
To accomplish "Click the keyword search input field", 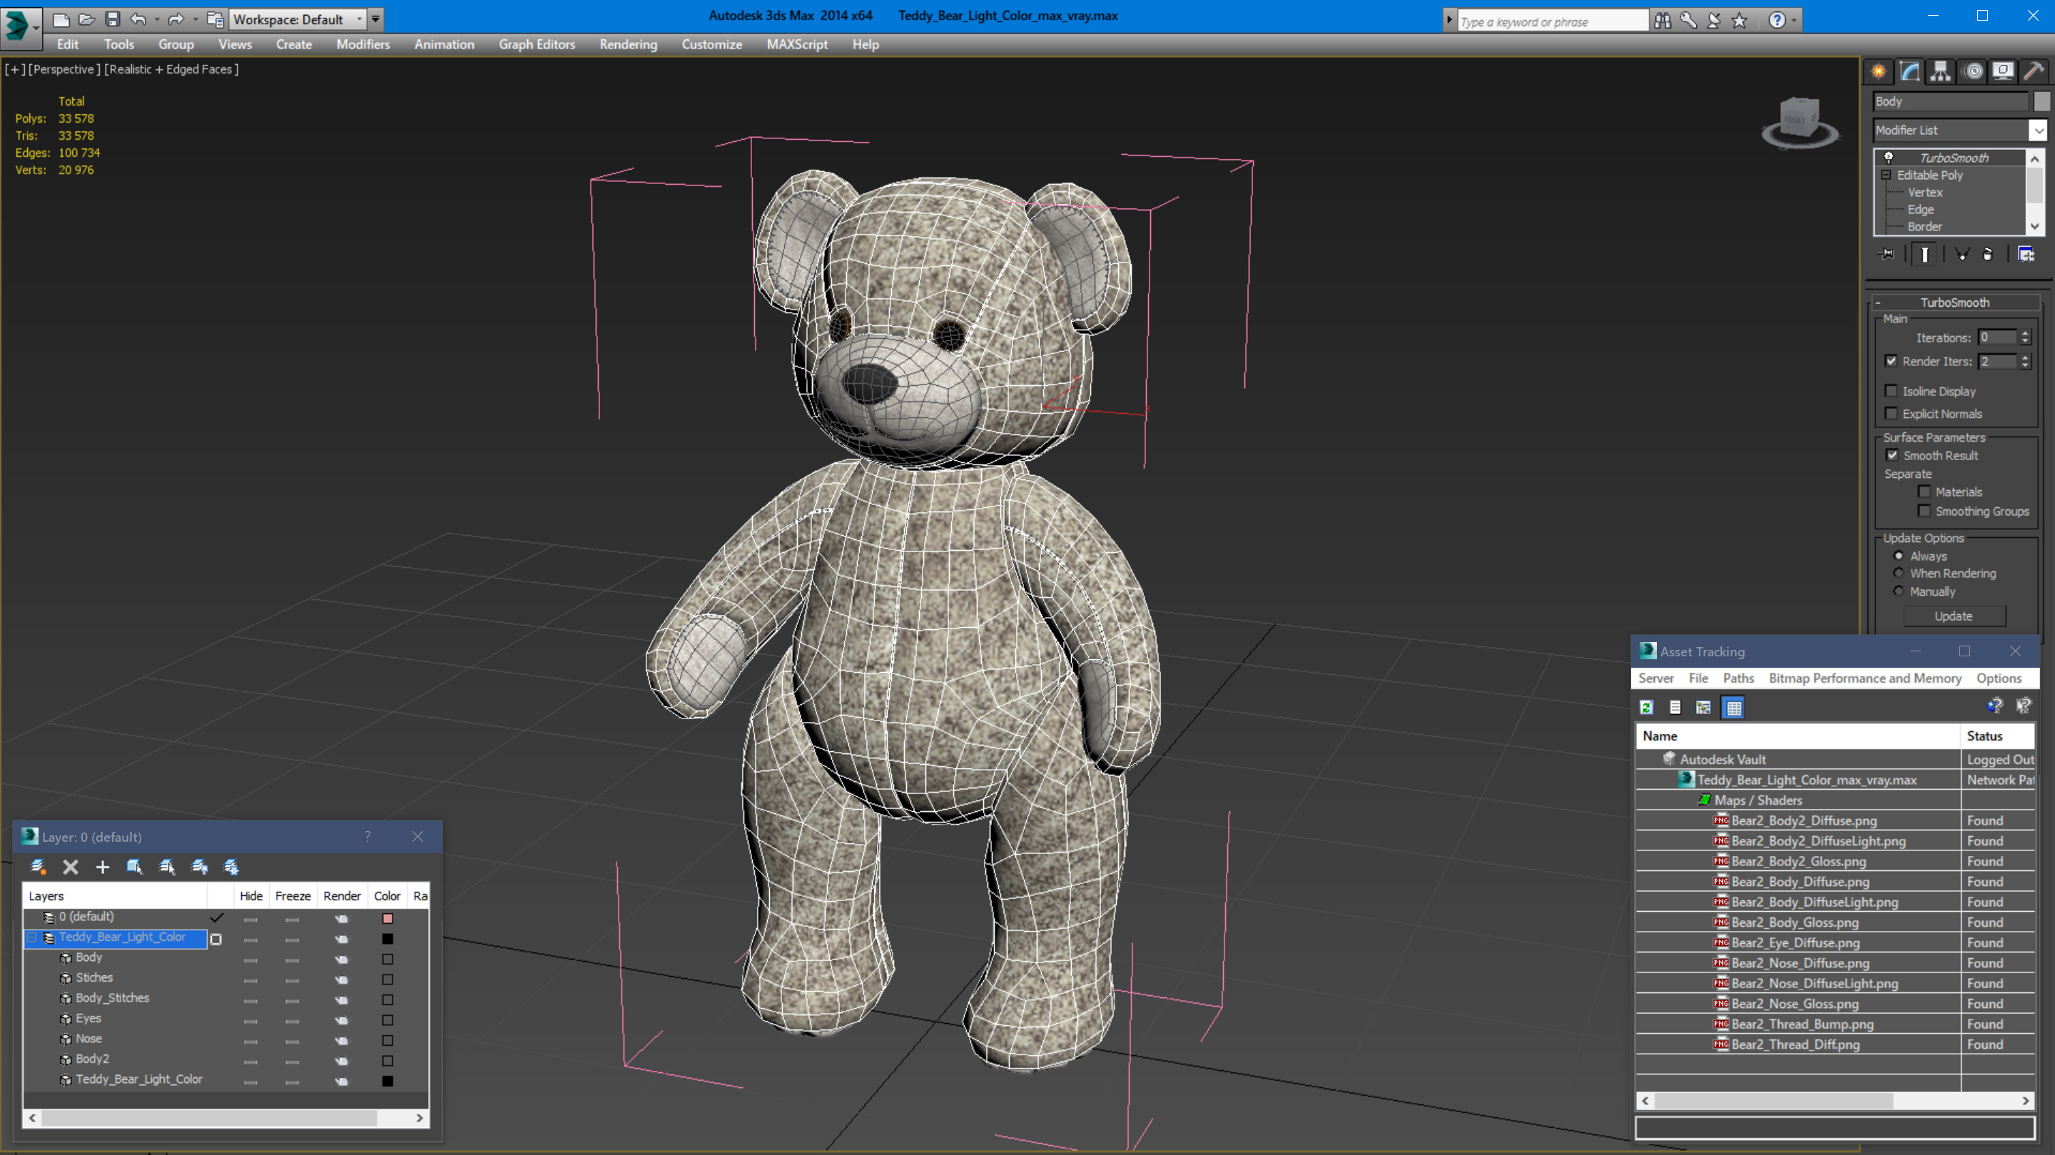I will click(x=1552, y=21).
